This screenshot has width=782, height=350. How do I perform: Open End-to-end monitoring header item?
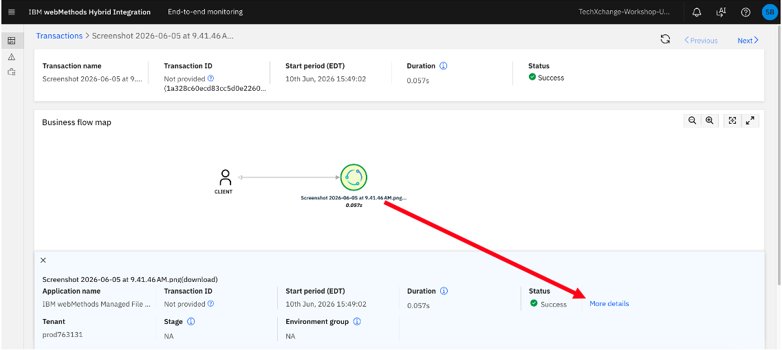pyautogui.click(x=206, y=12)
